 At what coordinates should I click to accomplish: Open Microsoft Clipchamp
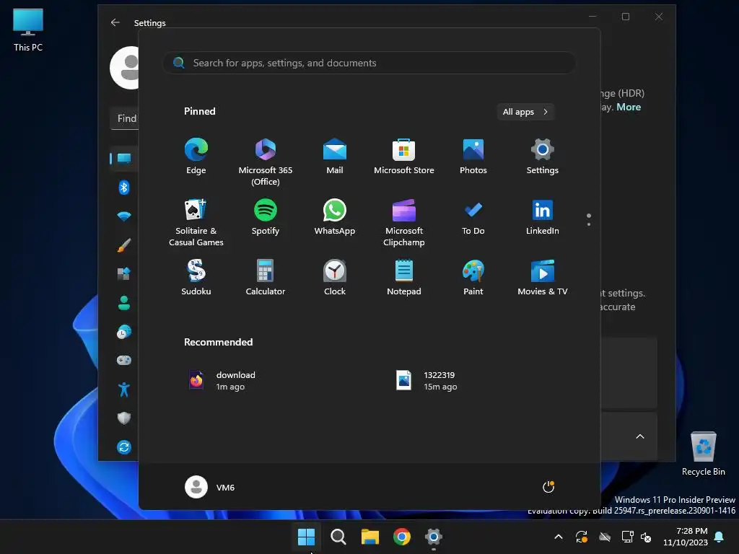[x=404, y=223]
